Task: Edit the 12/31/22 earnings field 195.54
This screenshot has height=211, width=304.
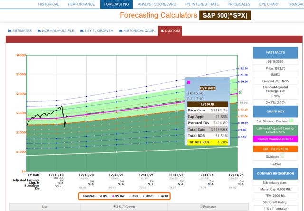Action: (143, 178)
